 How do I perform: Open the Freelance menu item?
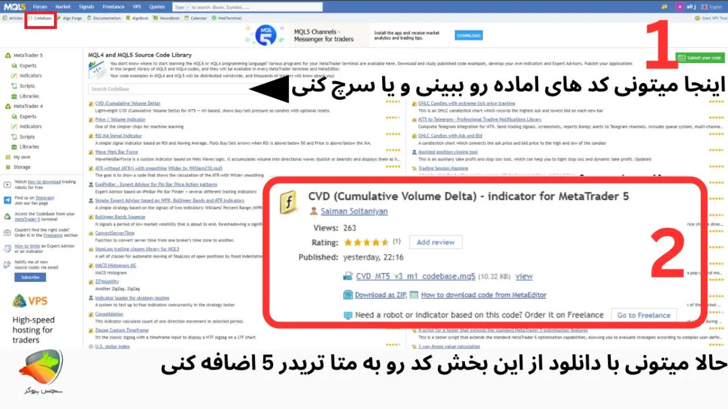click(113, 7)
